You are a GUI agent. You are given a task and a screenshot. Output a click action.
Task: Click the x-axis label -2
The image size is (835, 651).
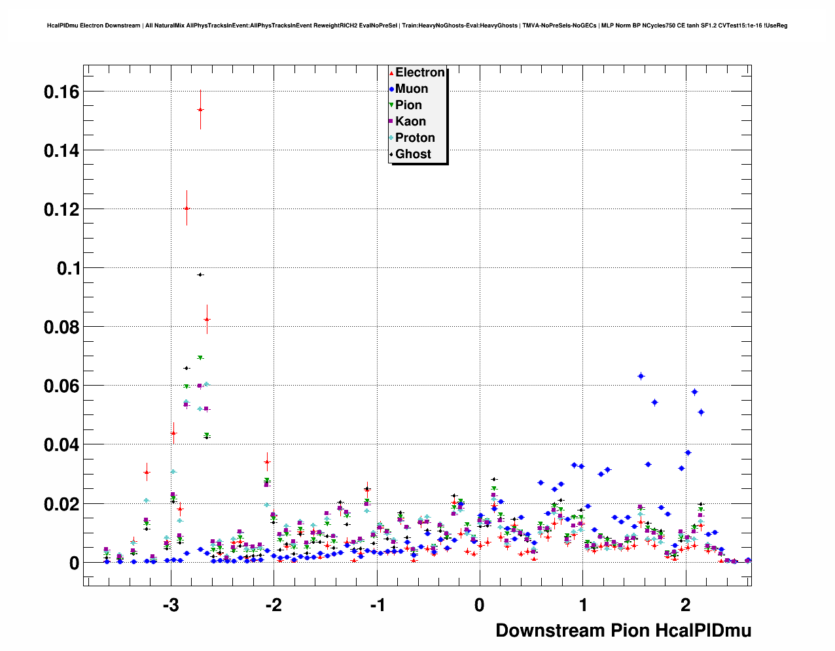click(274, 605)
